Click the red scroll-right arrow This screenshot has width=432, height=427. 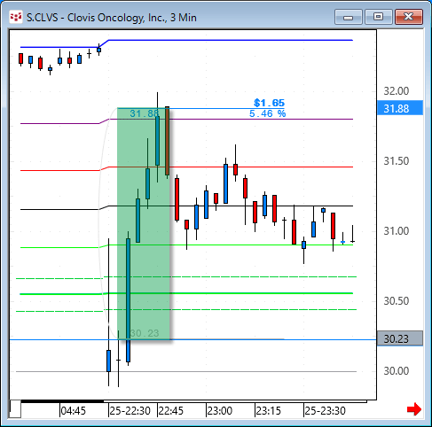414,409
